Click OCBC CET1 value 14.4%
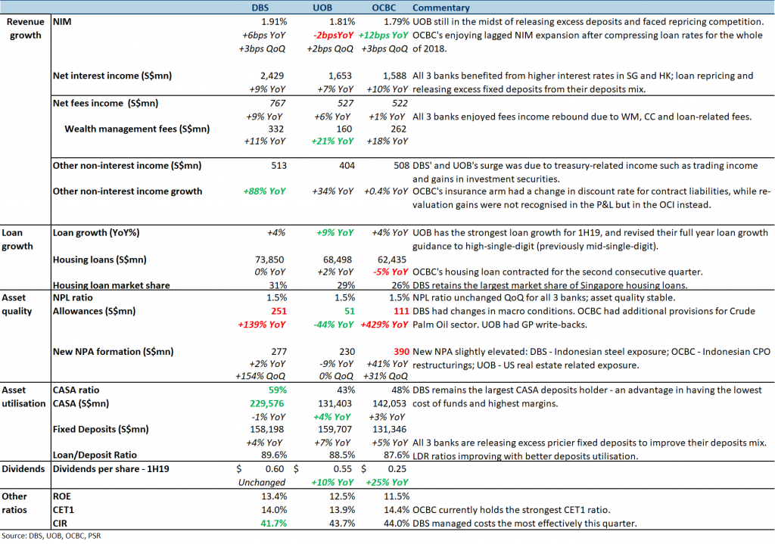 coord(397,509)
